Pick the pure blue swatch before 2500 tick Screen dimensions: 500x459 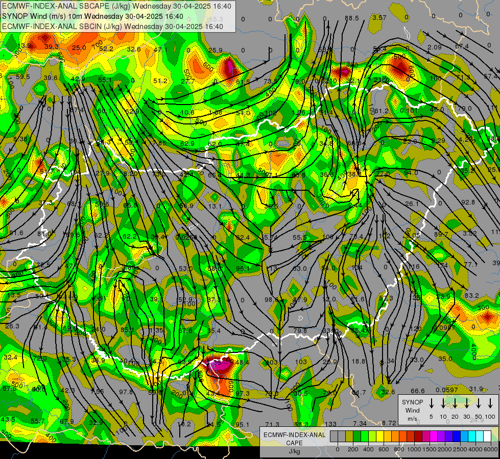tap(457, 436)
